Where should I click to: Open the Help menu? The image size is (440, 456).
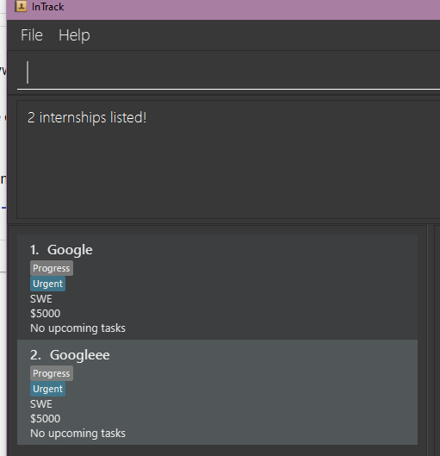coord(74,35)
